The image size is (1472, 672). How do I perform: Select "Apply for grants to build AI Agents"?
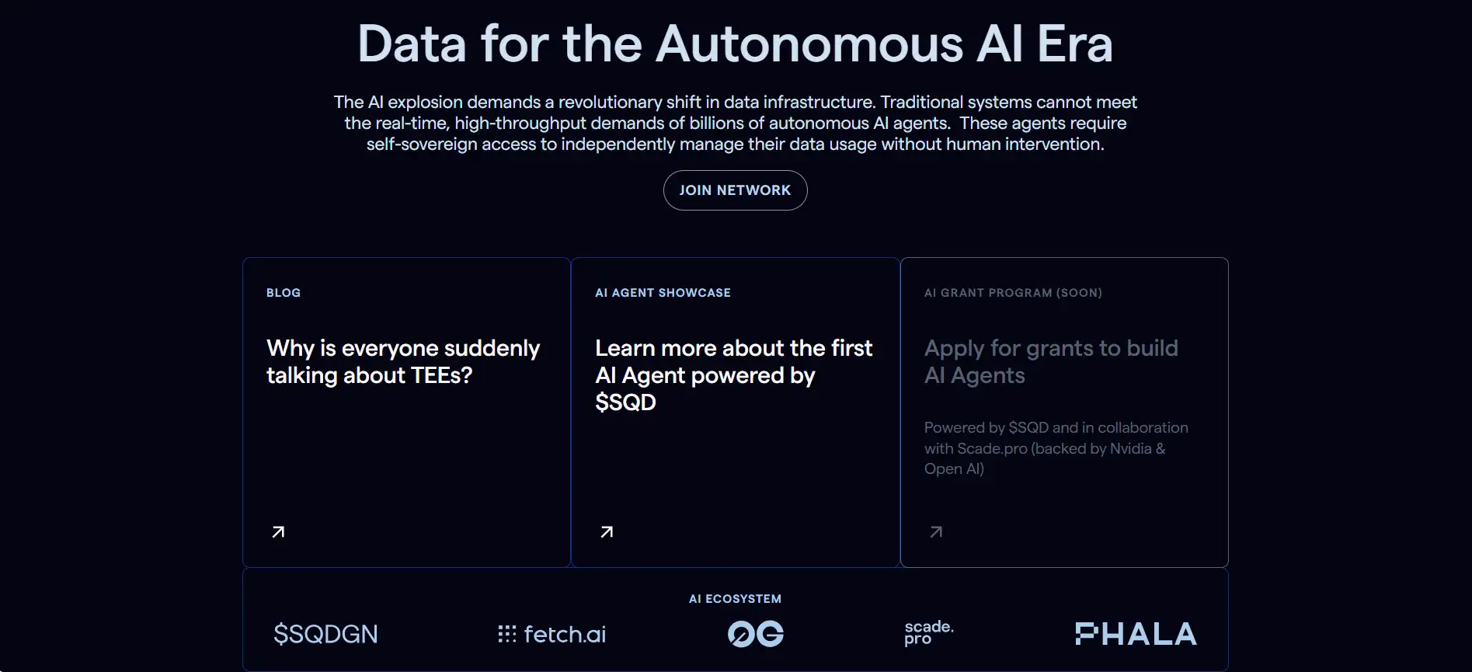(1051, 361)
